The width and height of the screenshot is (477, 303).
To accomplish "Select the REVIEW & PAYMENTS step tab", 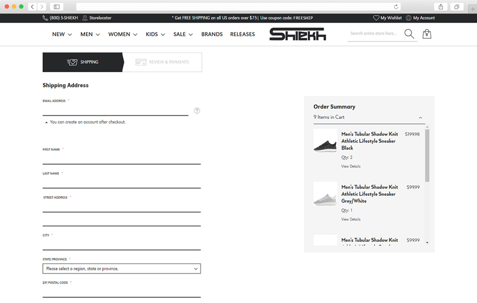I will 162,62.
